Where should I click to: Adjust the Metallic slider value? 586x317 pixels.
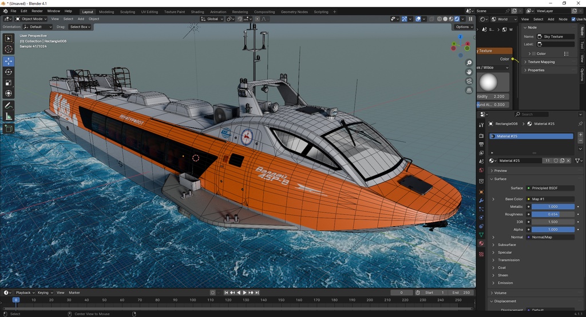553,207
